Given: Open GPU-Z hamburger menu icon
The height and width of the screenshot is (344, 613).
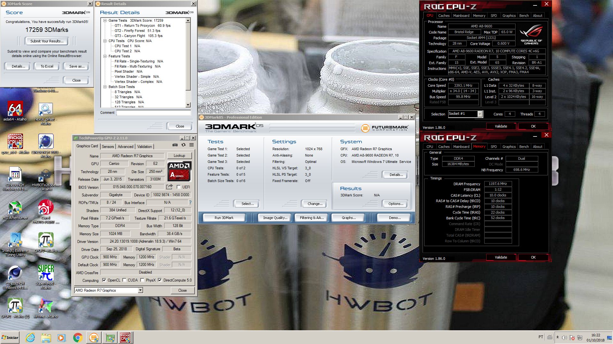Looking at the screenshot, I should (x=191, y=145).
